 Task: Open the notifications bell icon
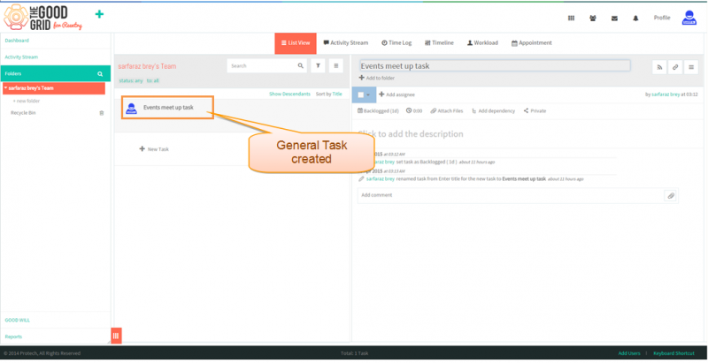click(x=635, y=19)
